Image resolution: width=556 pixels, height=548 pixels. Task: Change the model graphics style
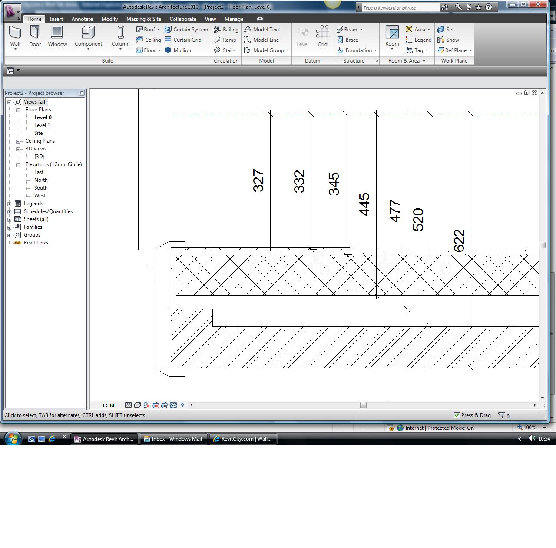(137, 405)
